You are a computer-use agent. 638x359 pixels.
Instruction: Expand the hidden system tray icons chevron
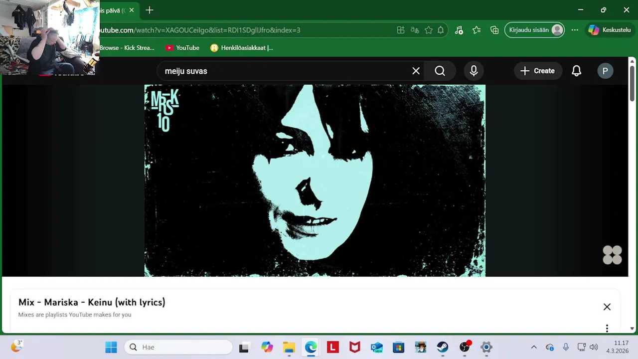coord(534,347)
